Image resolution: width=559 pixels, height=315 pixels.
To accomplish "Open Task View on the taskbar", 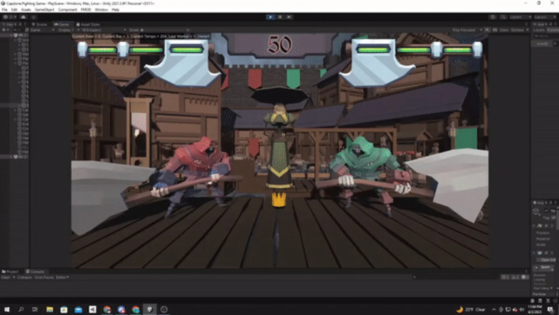I will (35, 309).
